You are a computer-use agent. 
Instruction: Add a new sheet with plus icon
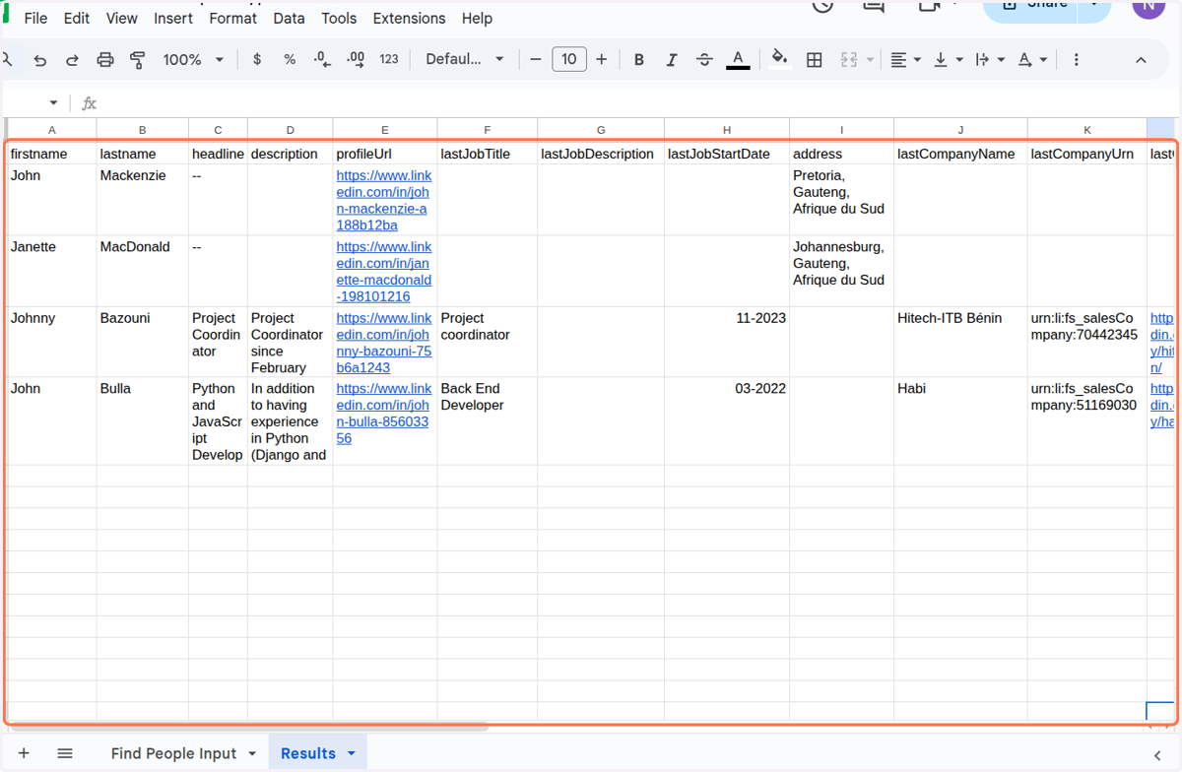[24, 753]
